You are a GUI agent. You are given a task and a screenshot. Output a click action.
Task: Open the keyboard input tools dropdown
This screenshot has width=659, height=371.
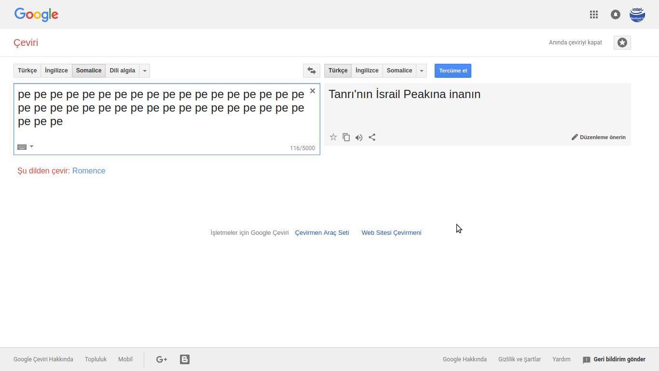point(31,146)
